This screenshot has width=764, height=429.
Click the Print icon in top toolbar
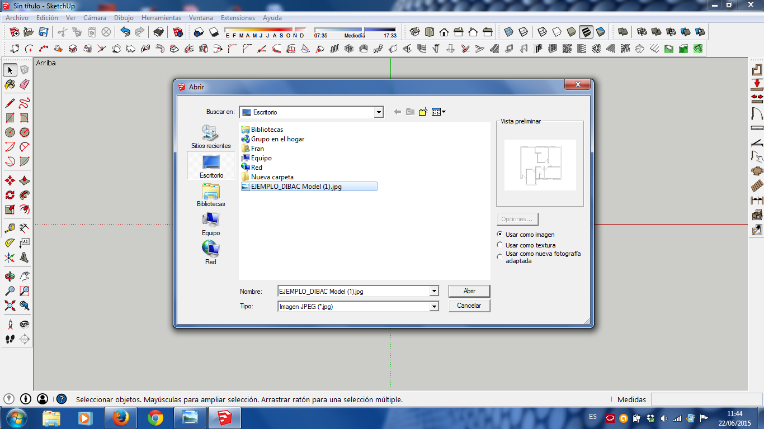159,32
